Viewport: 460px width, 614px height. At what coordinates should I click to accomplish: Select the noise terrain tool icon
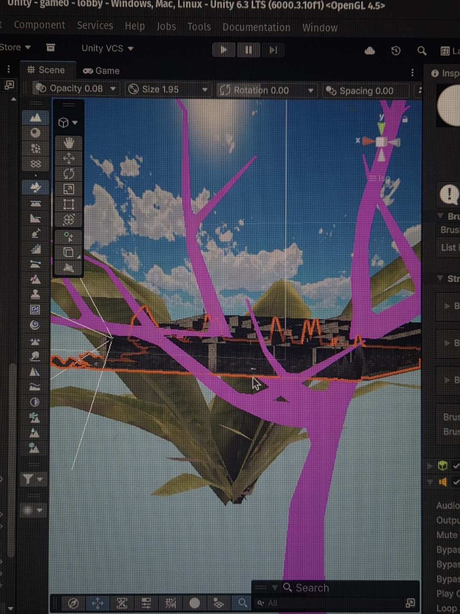[x=35, y=310]
